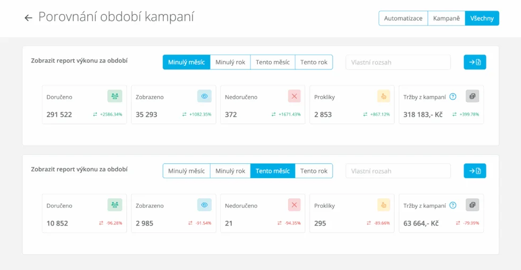The width and height of the screenshot is (521, 270).
Task: Click the red Nedoručeno X icon, bottom report
Action: [x=294, y=205]
